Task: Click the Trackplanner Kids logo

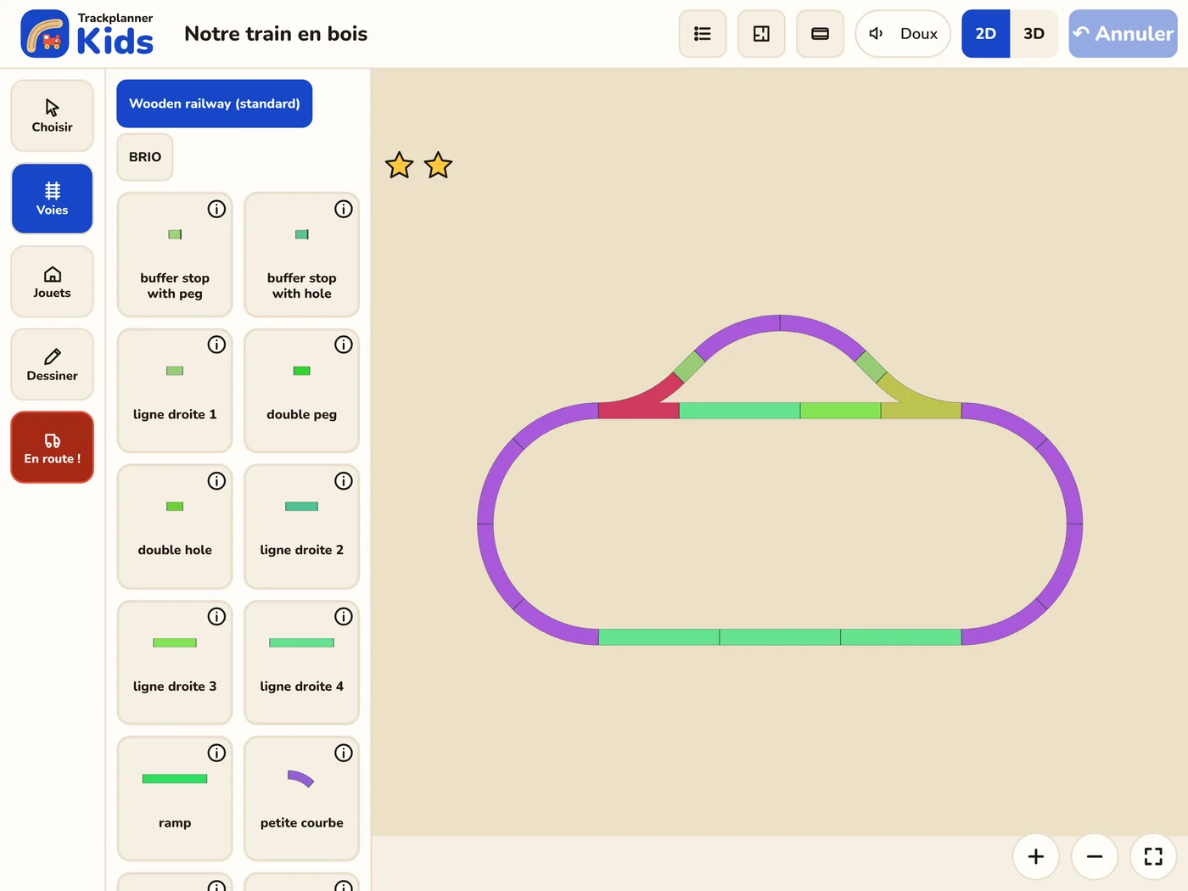Action: 87,34
